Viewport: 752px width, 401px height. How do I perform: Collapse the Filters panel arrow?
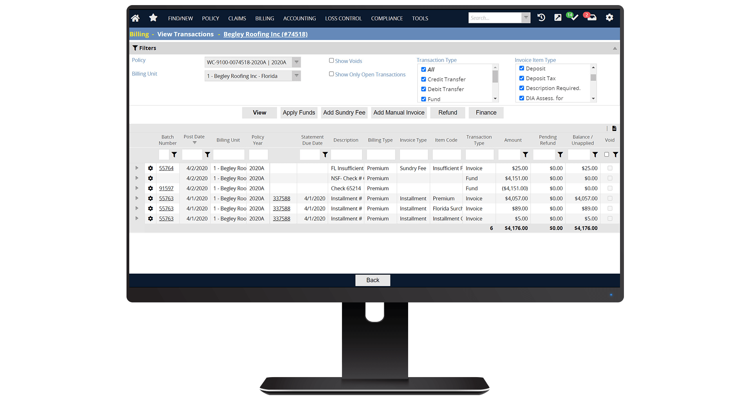point(615,48)
